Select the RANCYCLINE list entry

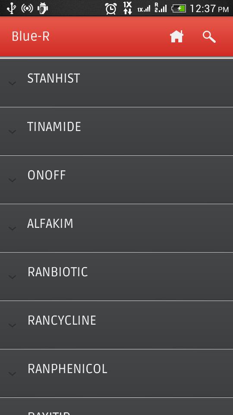[116, 325]
